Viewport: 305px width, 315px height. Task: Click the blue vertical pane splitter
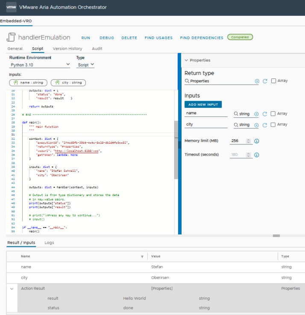pos(179,144)
